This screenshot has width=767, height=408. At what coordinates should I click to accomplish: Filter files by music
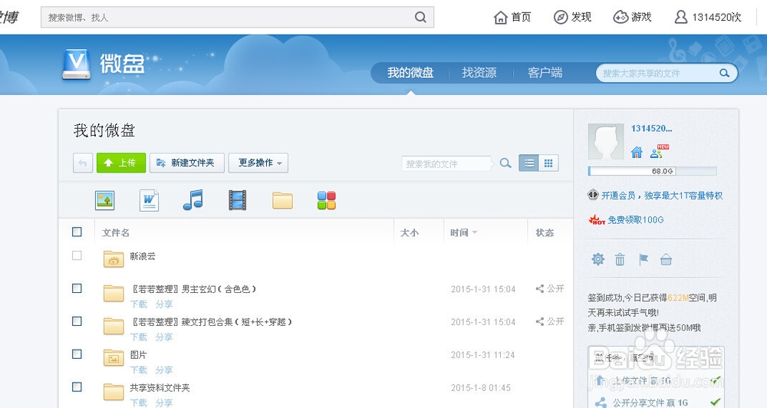[193, 199]
